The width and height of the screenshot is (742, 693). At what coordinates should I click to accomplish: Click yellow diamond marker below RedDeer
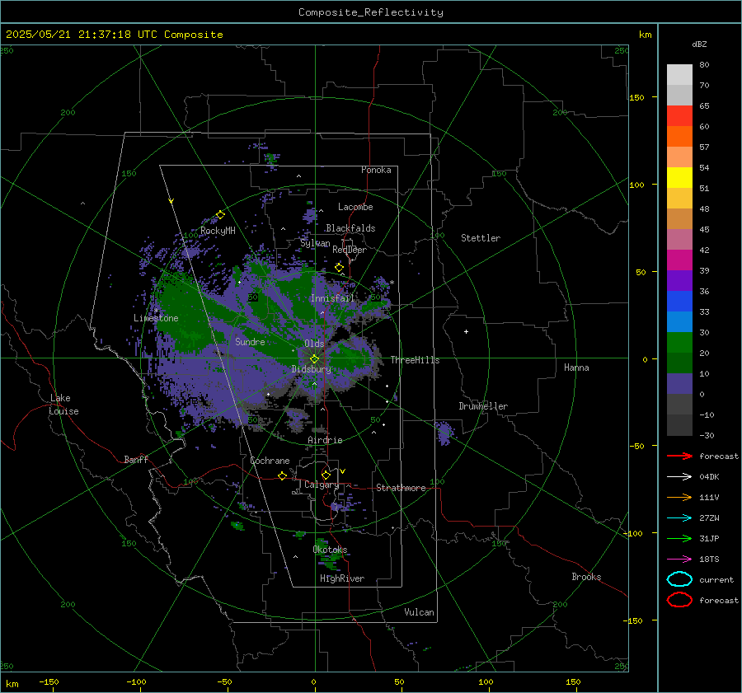[x=339, y=268]
